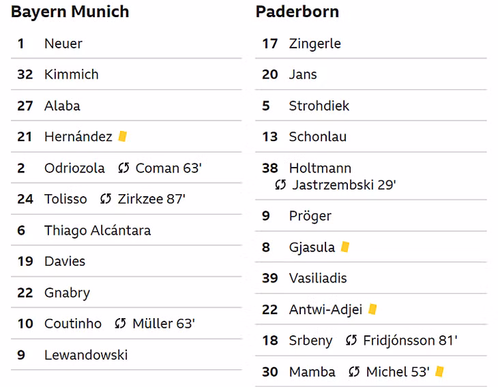Click player name Lewandowski
This screenshot has height=387, width=498.
[x=86, y=355]
